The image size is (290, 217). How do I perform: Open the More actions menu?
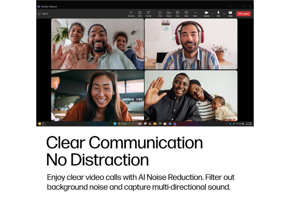(x=195, y=14)
